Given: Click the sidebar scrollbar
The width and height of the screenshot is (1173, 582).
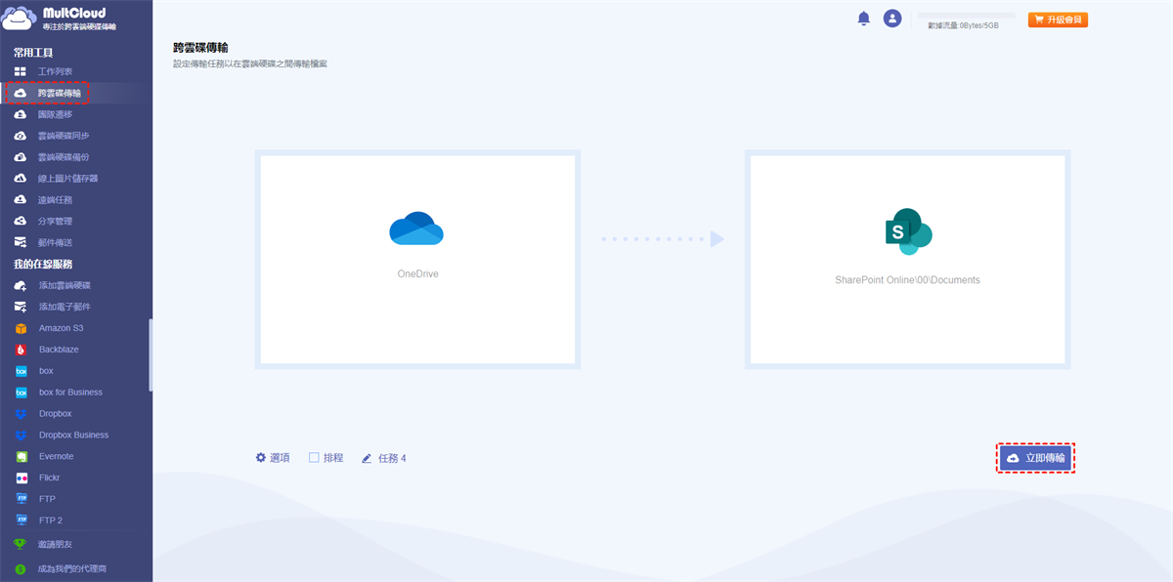Looking at the screenshot, I should pyautogui.click(x=150, y=355).
